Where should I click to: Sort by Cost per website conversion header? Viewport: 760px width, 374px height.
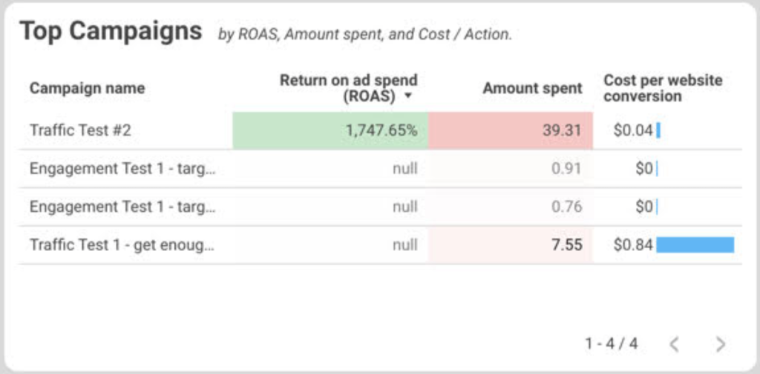point(663,88)
